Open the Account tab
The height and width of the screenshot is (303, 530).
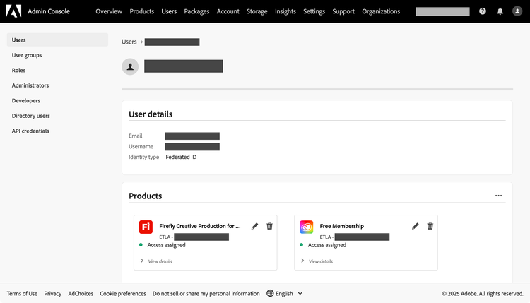pyautogui.click(x=228, y=11)
